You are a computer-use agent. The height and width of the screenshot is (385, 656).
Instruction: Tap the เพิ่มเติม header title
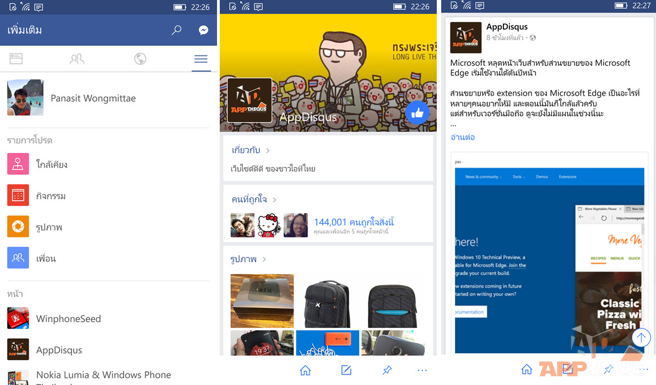click(x=25, y=30)
